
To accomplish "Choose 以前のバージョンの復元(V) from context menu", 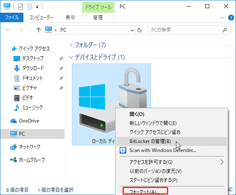I will click(171, 171).
